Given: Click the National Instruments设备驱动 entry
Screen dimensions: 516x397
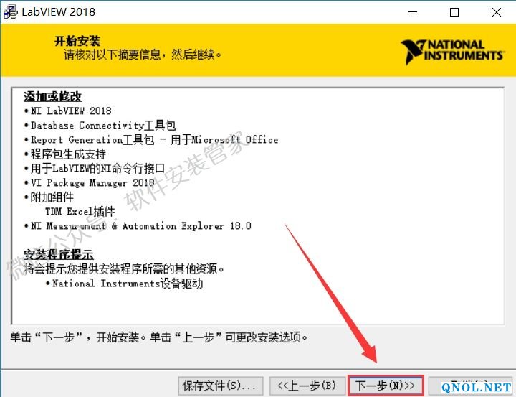Looking at the screenshot, I should pos(128,283).
